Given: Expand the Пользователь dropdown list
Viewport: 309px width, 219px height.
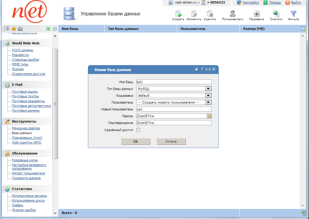Looking at the screenshot, I should click(x=208, y=102).
